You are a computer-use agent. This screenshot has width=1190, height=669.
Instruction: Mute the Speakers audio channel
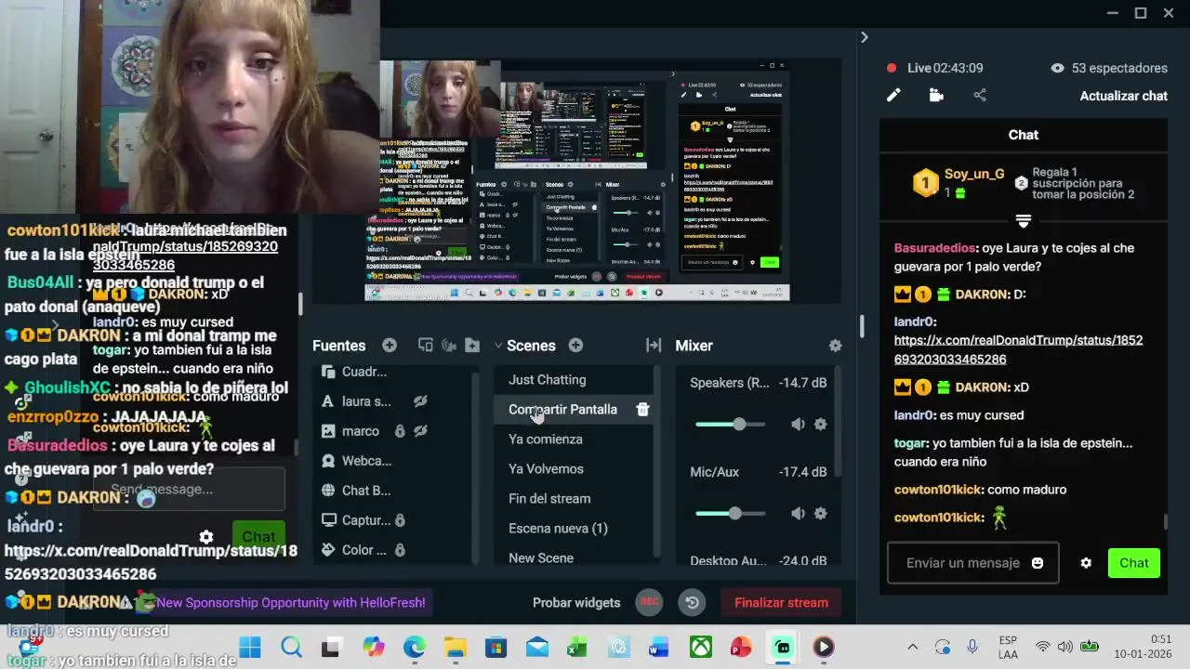click(x=798, y=425)
